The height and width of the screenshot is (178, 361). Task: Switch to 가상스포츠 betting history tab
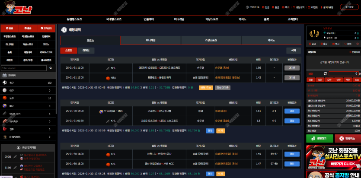pos(211,40)
